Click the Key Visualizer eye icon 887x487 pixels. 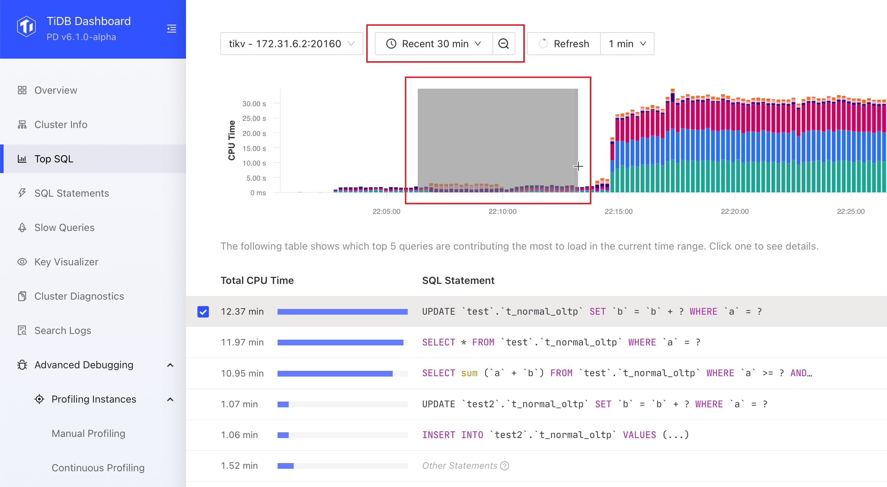click(22, 262)
